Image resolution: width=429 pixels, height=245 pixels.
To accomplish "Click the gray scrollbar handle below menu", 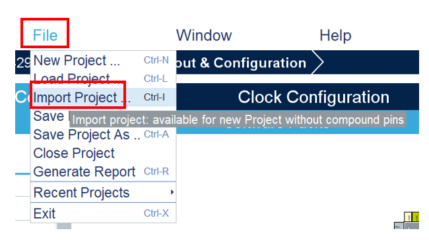I will click(64, 226).
